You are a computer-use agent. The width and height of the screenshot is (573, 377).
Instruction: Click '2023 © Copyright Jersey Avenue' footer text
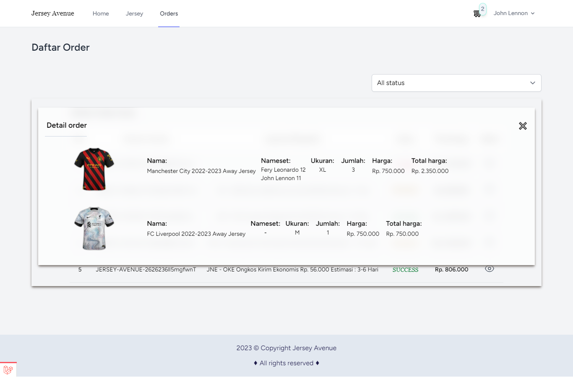tap(286, 348)
